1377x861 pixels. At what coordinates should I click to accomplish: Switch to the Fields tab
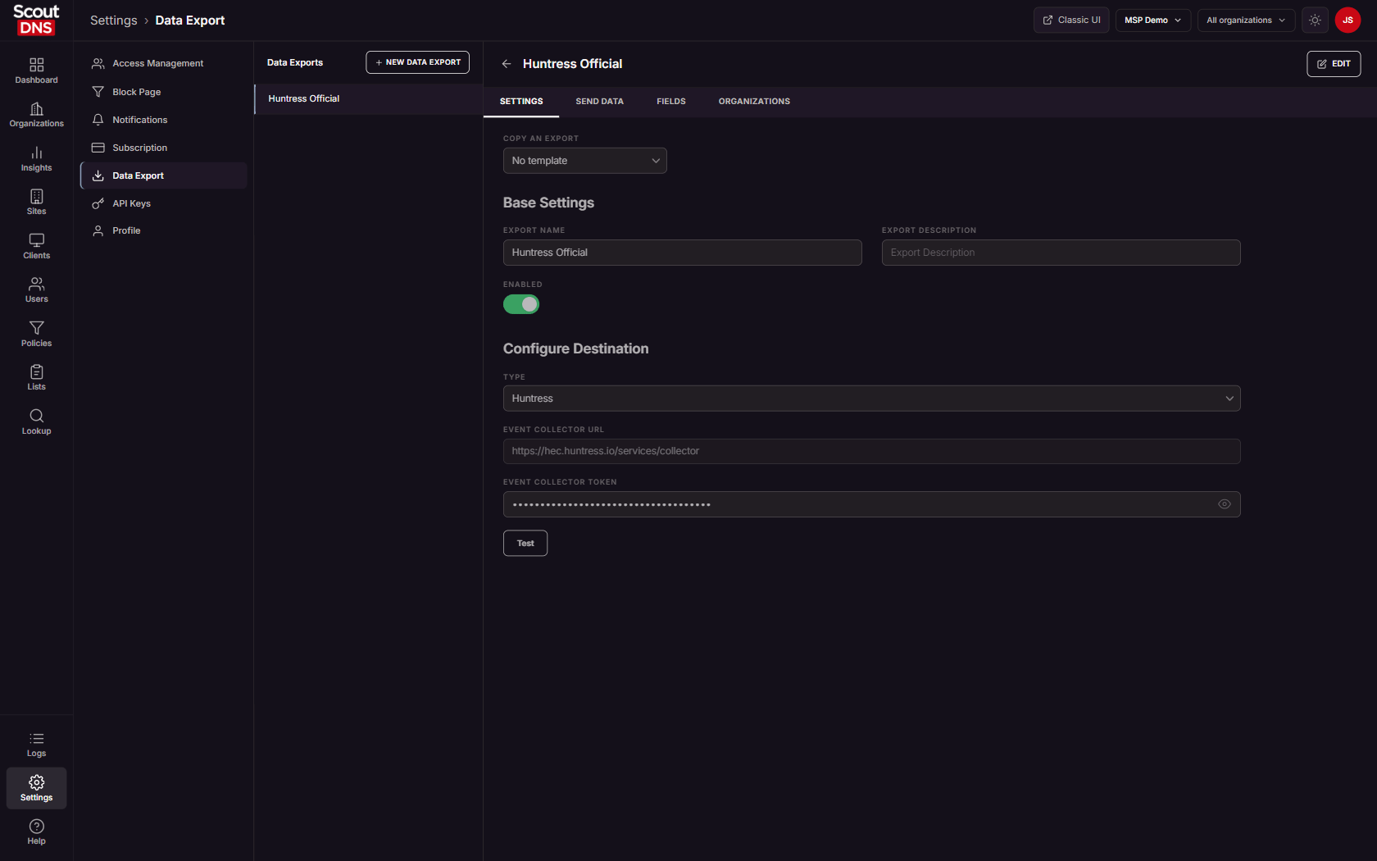(671, 102)
